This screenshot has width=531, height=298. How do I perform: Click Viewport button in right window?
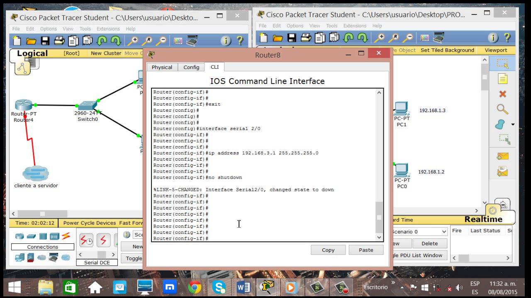click(496, 50)
